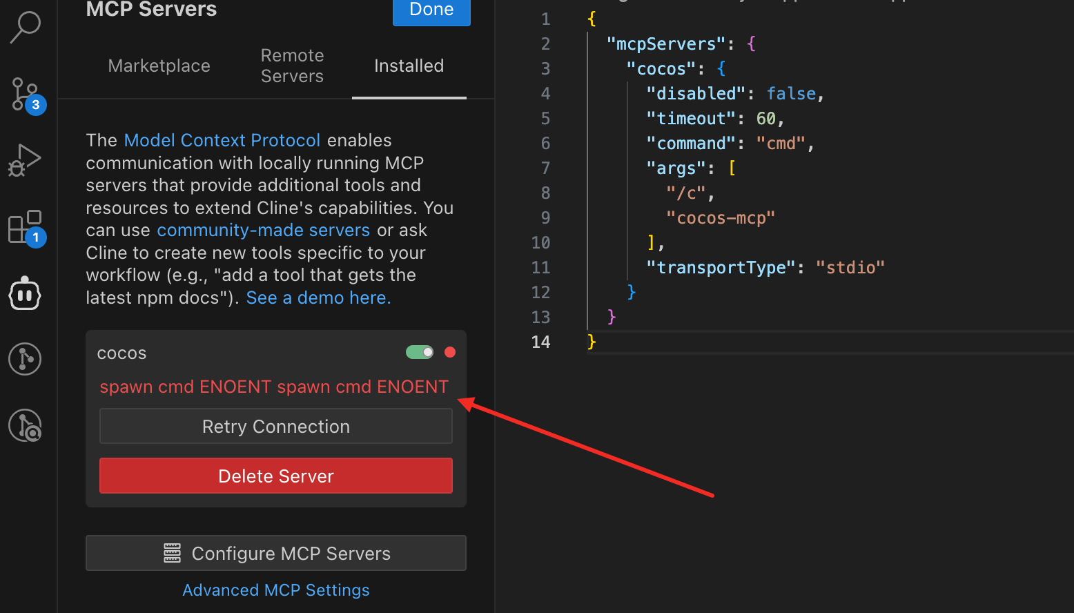The width and height of the screenshot is (1074, 613).
Task: Open the community-made servers link
Action: [263, 231]
